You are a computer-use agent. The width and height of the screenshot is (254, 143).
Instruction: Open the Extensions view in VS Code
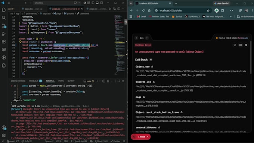tap(4, 41)
